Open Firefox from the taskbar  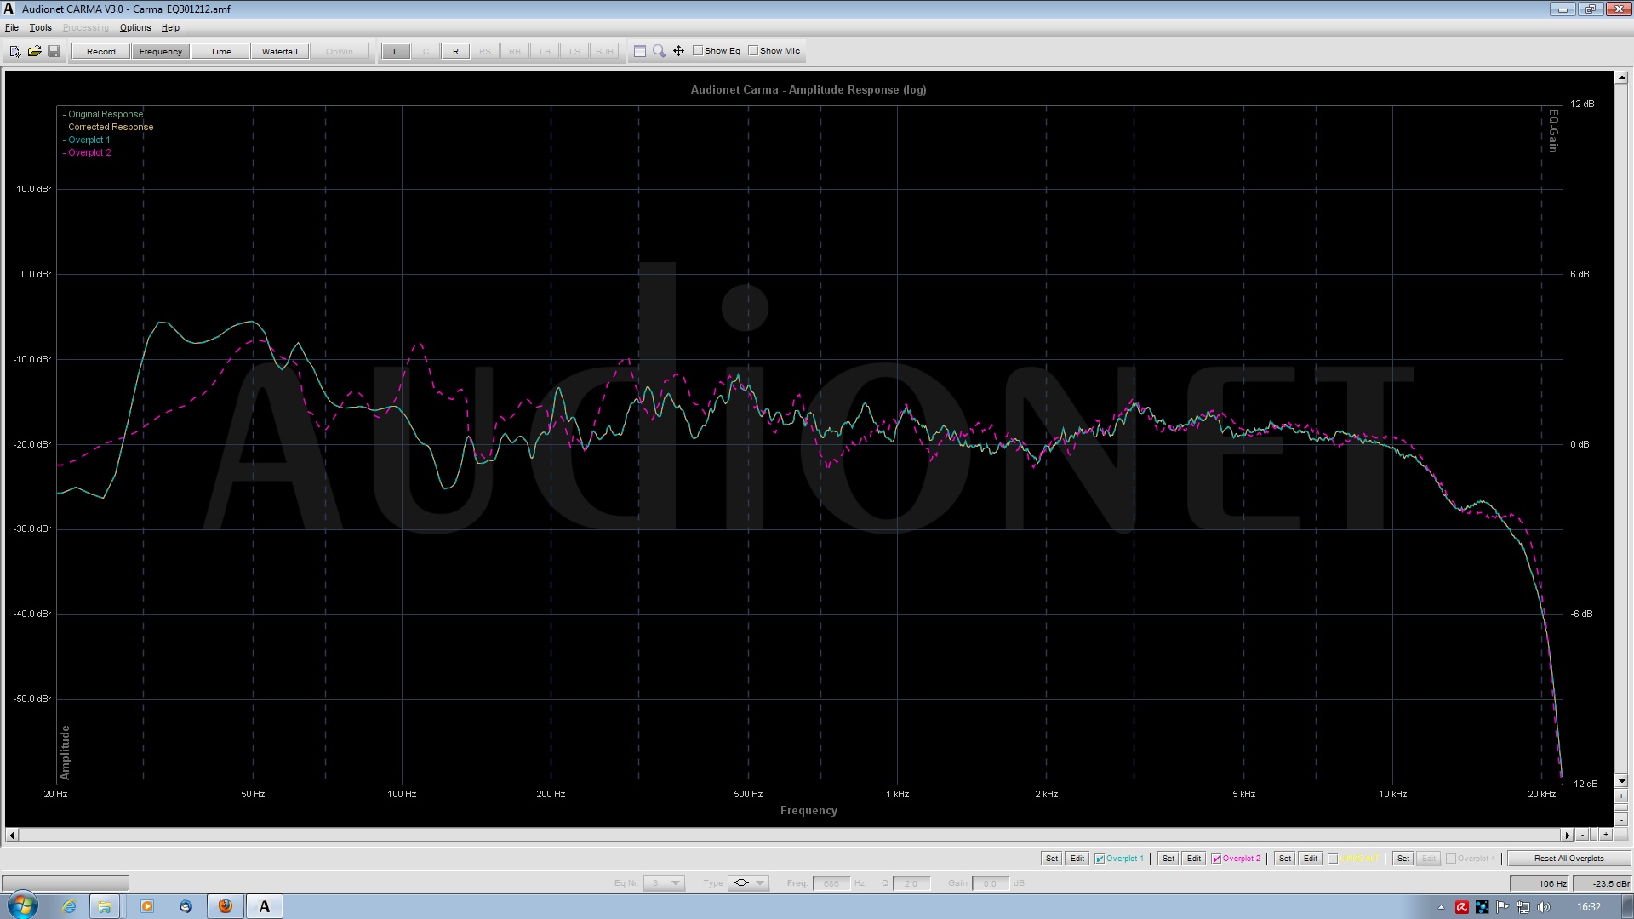pos(226,906)
